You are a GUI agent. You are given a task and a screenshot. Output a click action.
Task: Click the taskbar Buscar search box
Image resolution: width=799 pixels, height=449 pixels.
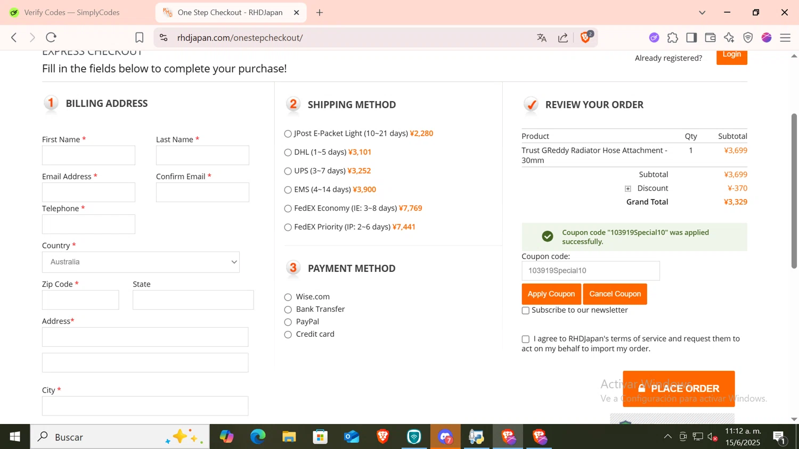click(120, 437)
